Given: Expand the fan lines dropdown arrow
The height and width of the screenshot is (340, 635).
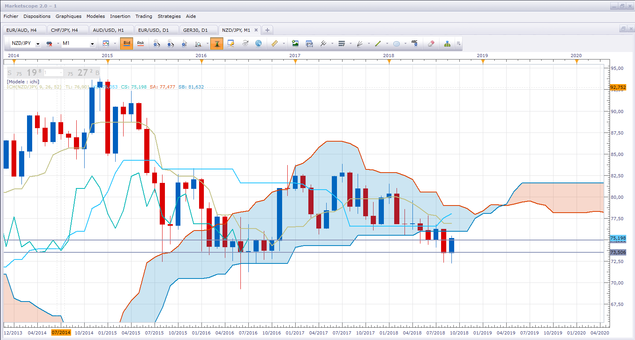Looking at the screenshot, I should (369, 44).
